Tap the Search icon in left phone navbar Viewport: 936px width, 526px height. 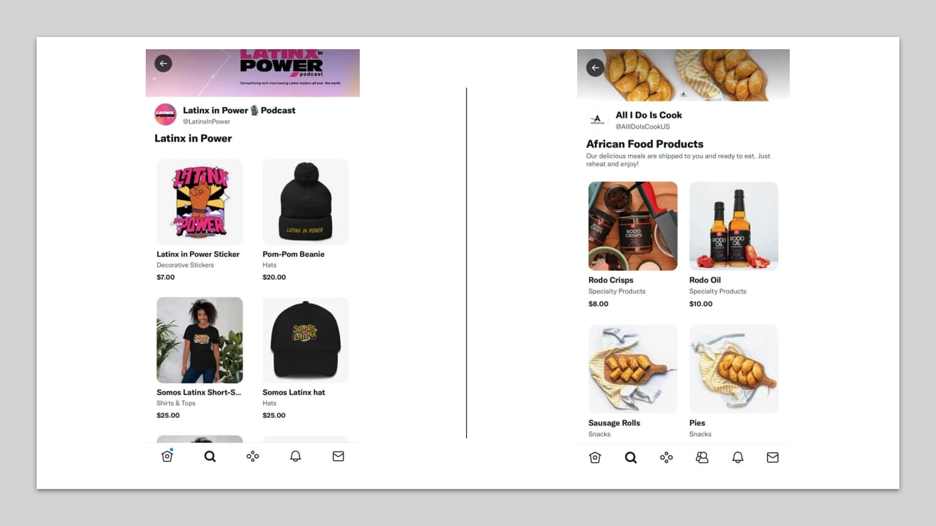pyautogui.click(x=210, y=456)
